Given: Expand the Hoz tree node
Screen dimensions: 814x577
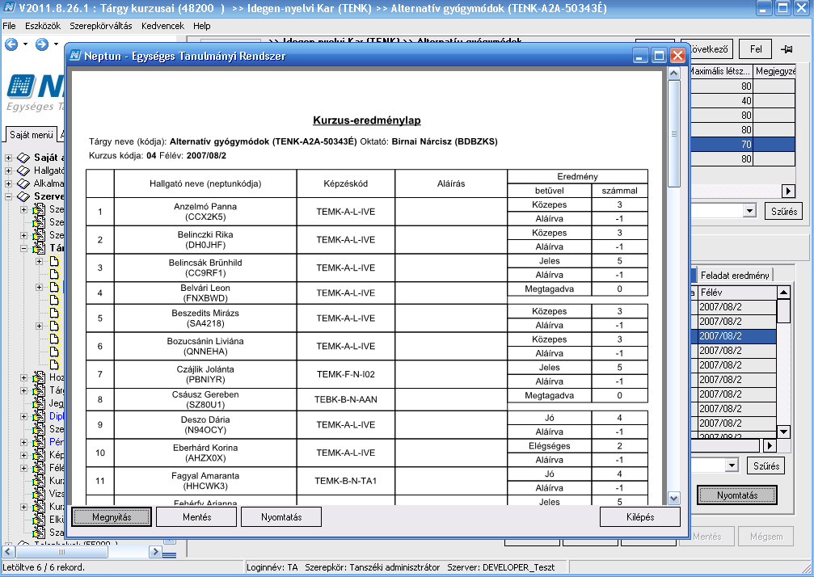Looking at the screenshot, I should tap(24, 377).
